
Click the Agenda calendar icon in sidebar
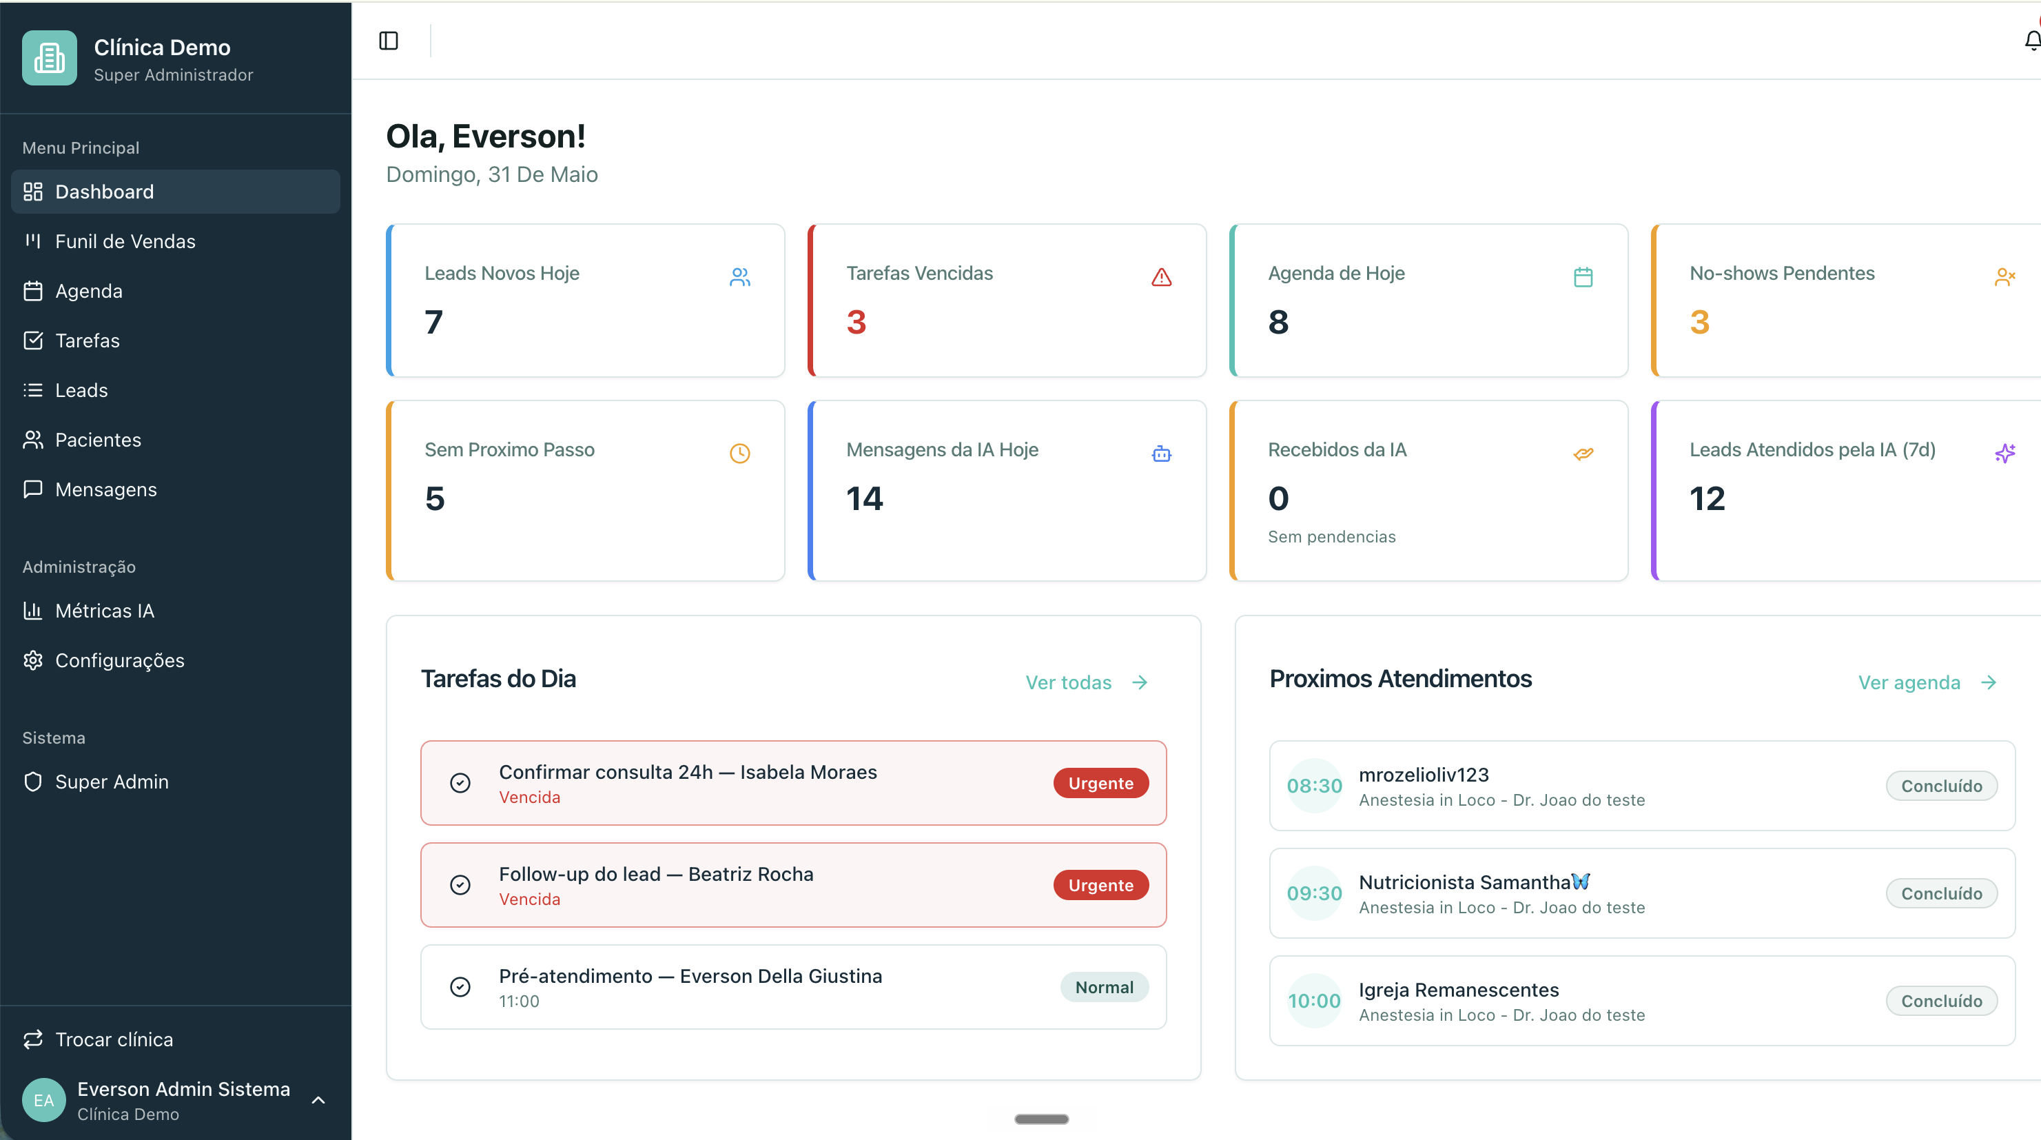point(32,291)
